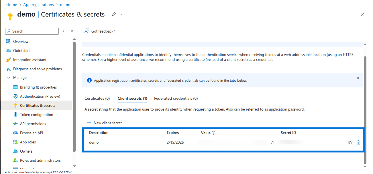Screen dimensions: 373x174
Task: Dismiss the information banner
Action: pos(358,78)
